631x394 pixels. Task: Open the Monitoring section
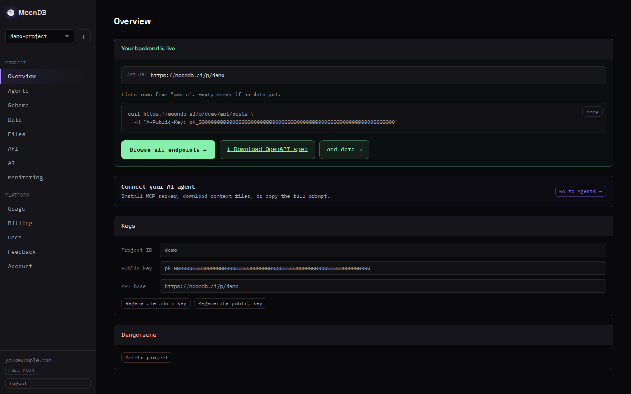(x=48, y=177)
